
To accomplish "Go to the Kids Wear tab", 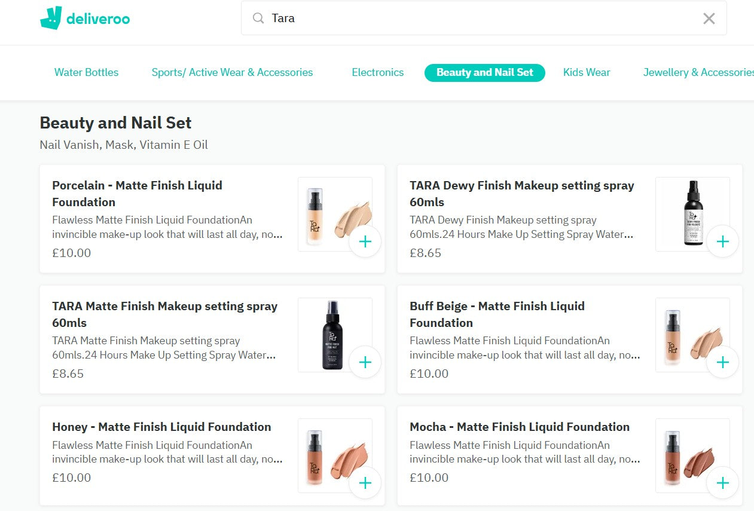I will pyautogui.click(x=587, y=72).
